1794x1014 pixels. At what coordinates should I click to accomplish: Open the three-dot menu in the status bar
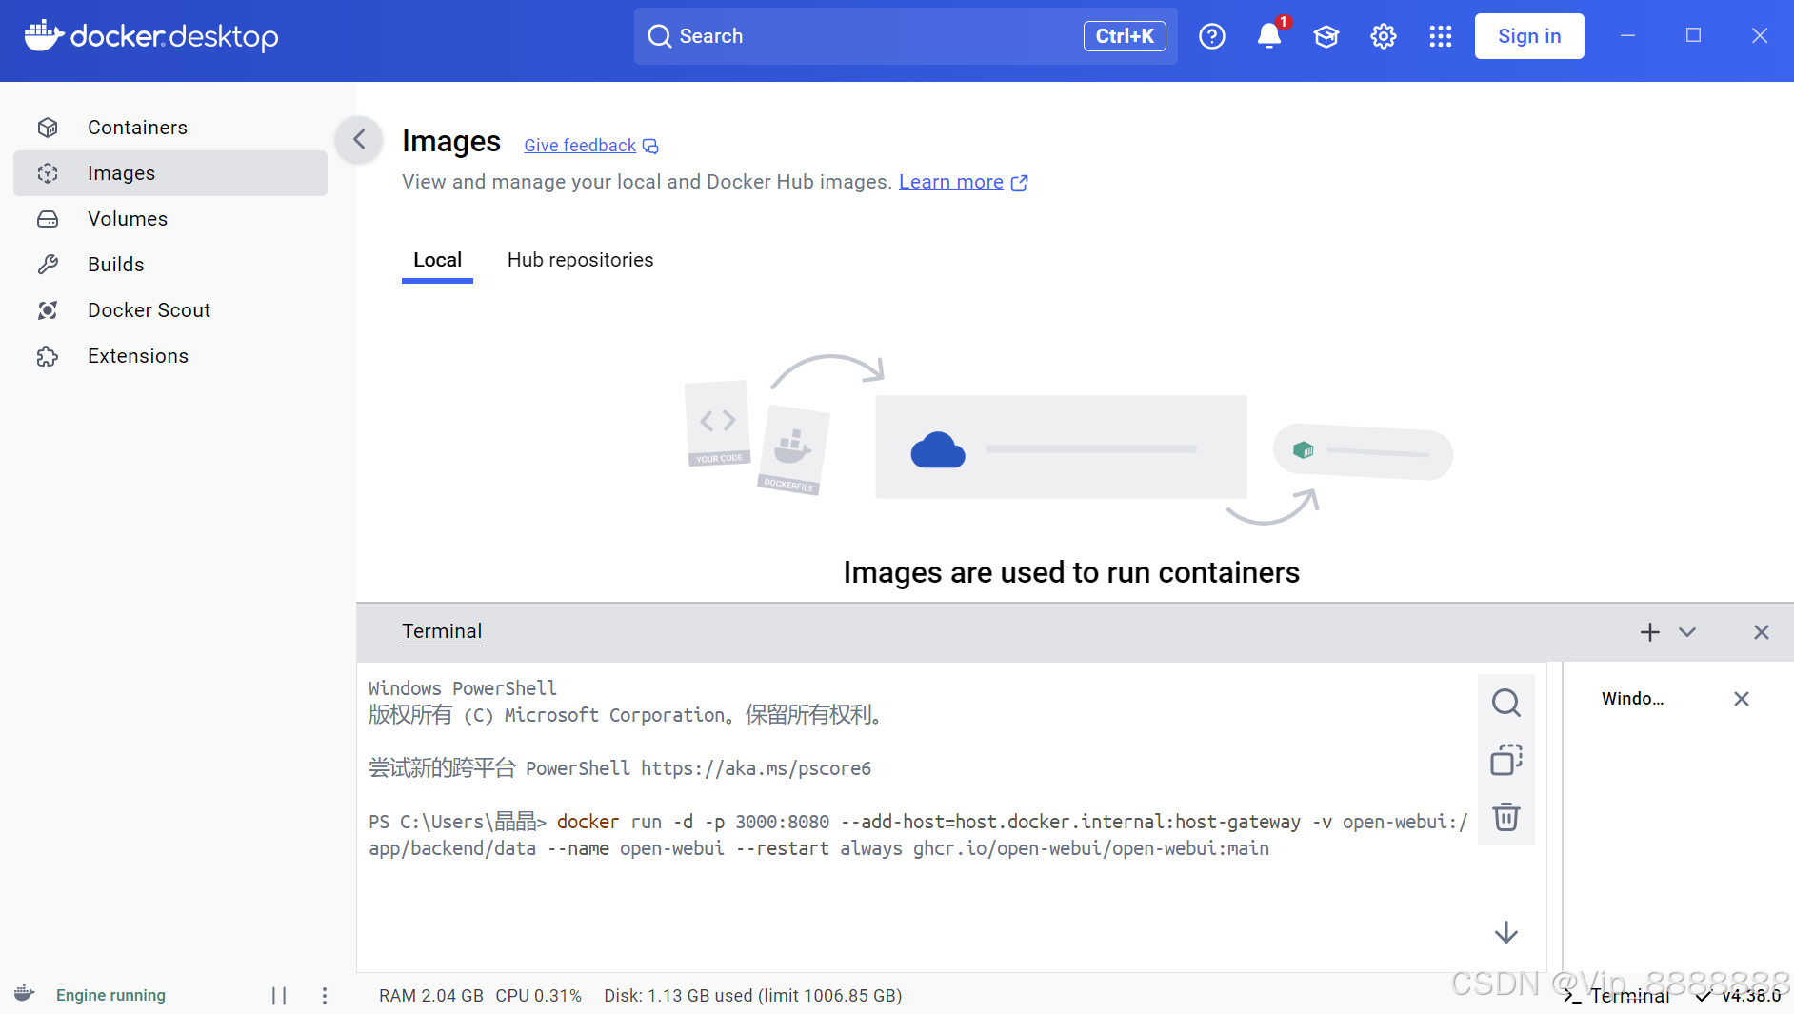tap(325, 995)
